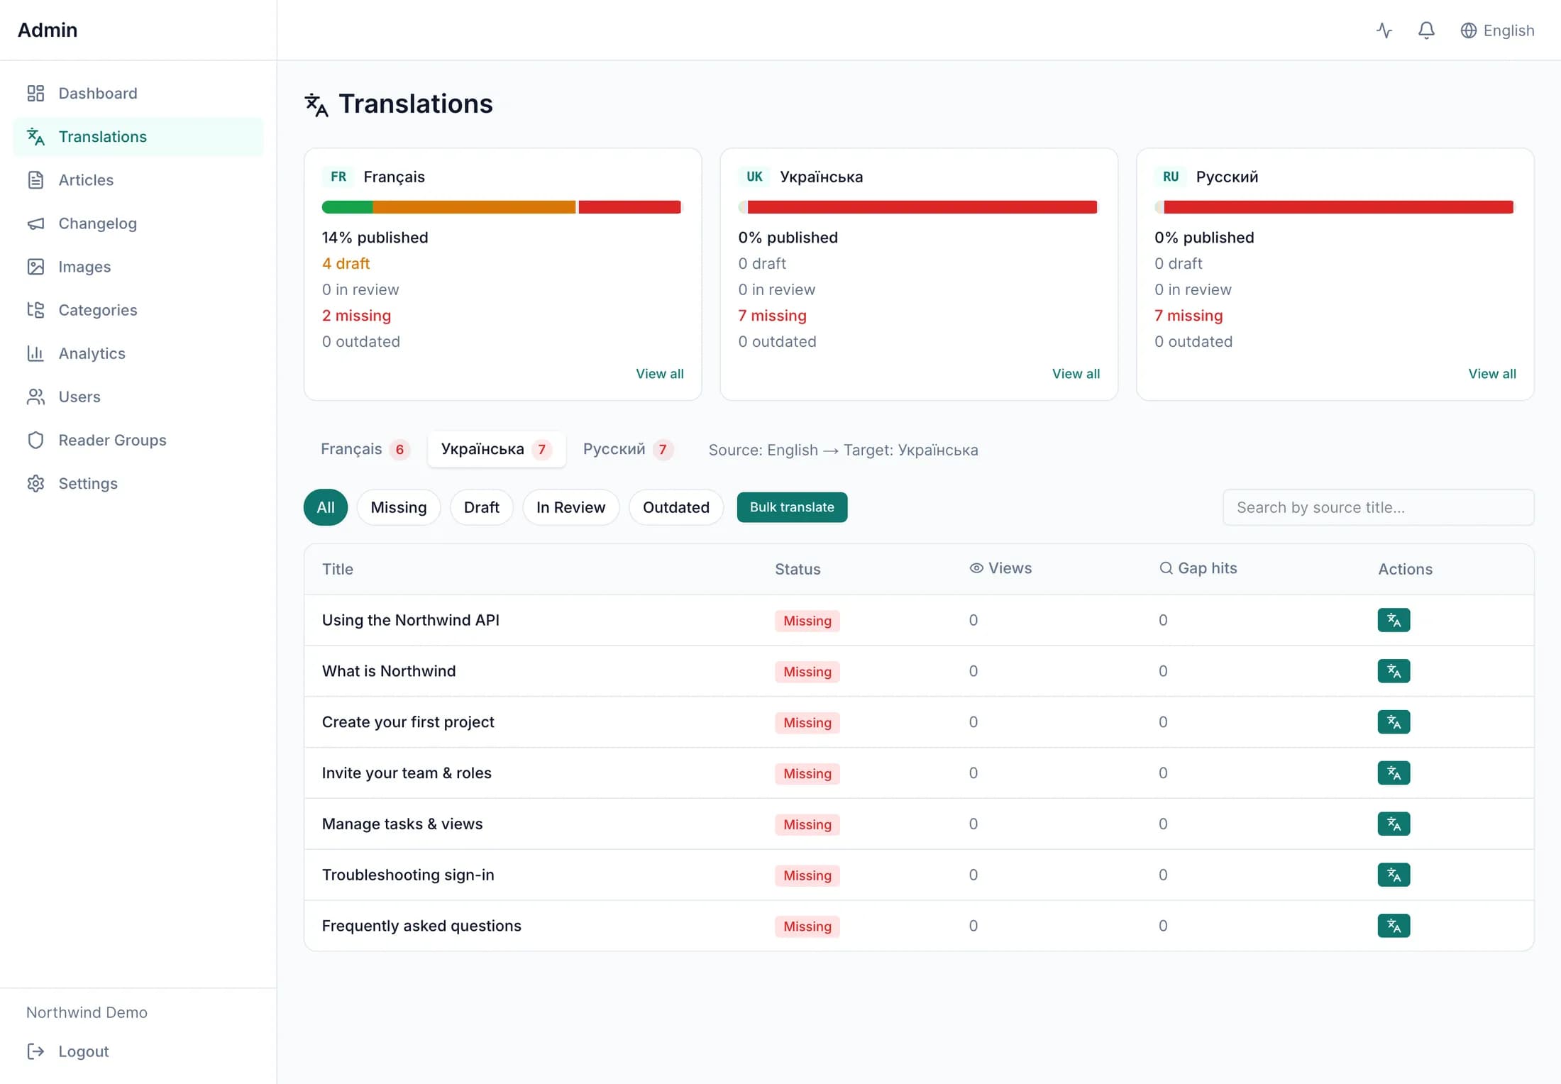Filter by Outdated status
This screenshot has width=1561, height=1084.
[676, 507]
